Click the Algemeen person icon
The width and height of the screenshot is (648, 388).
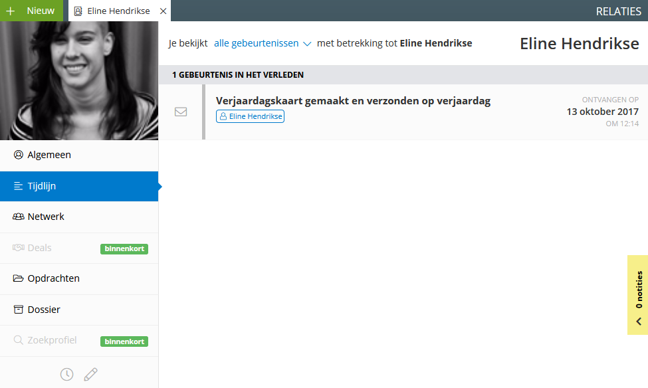pyautogui.click(x=18, y=155)
